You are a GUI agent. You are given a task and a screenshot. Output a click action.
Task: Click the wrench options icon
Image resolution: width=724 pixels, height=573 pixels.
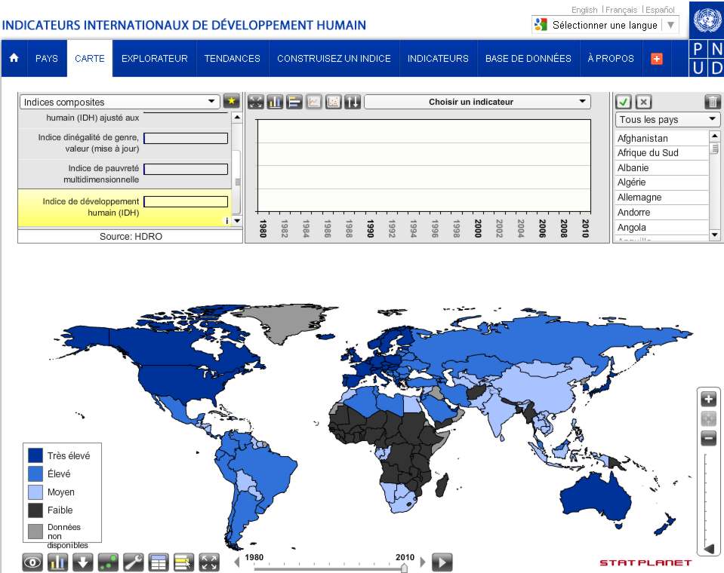(x=133, y=562)
